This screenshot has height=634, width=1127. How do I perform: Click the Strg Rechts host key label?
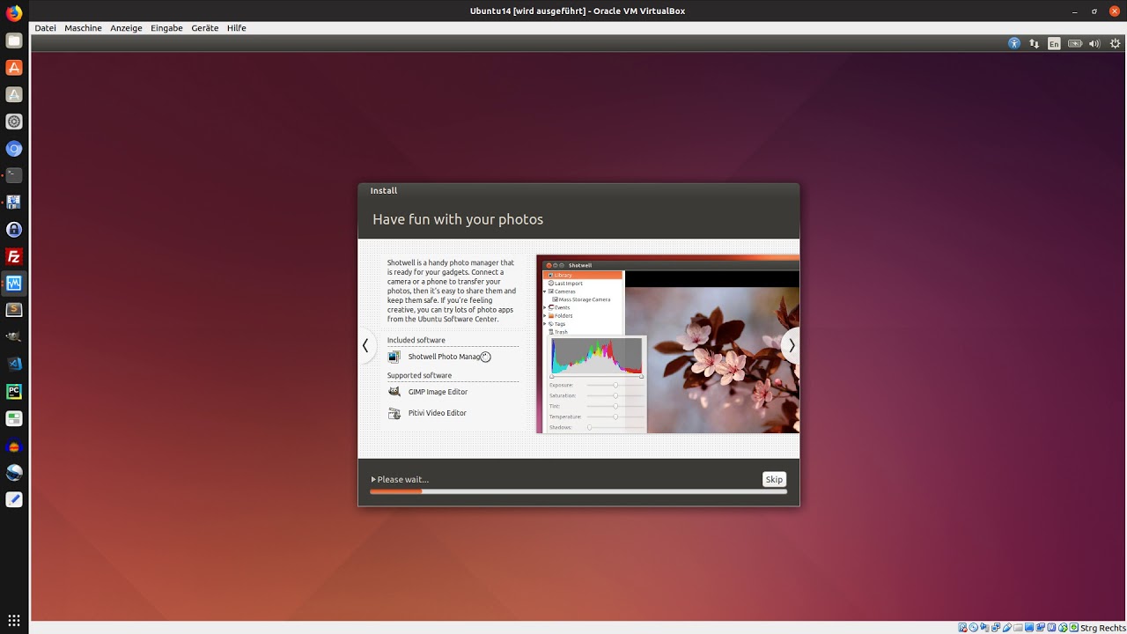tap(1101, 628)
